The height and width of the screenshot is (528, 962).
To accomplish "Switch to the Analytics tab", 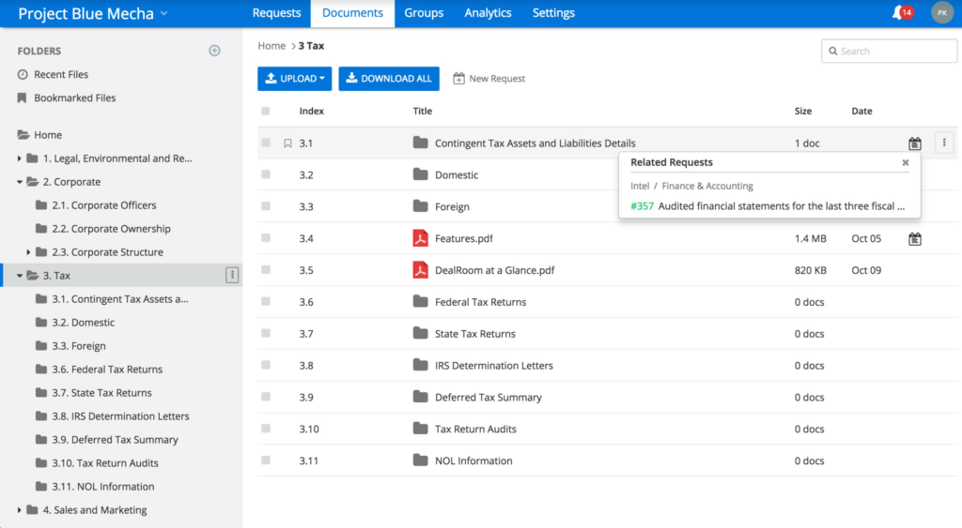I will tap(488, 13).
